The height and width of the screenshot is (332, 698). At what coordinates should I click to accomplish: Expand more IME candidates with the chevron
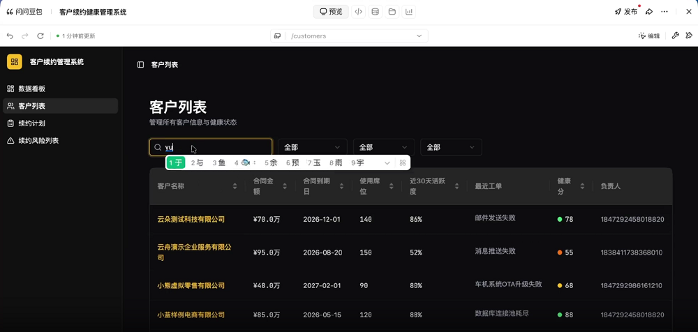(x=387, y=163)
